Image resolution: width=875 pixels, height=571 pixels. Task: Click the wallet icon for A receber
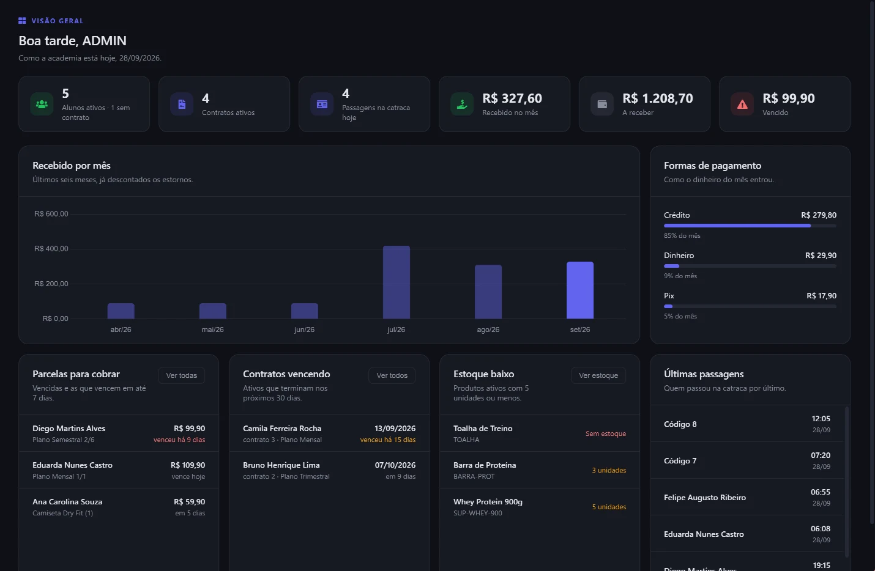pyautogui.click(x=602, y=104)
